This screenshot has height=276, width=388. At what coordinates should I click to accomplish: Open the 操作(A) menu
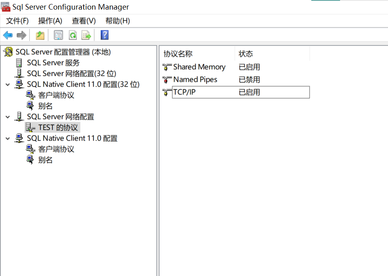50,21
